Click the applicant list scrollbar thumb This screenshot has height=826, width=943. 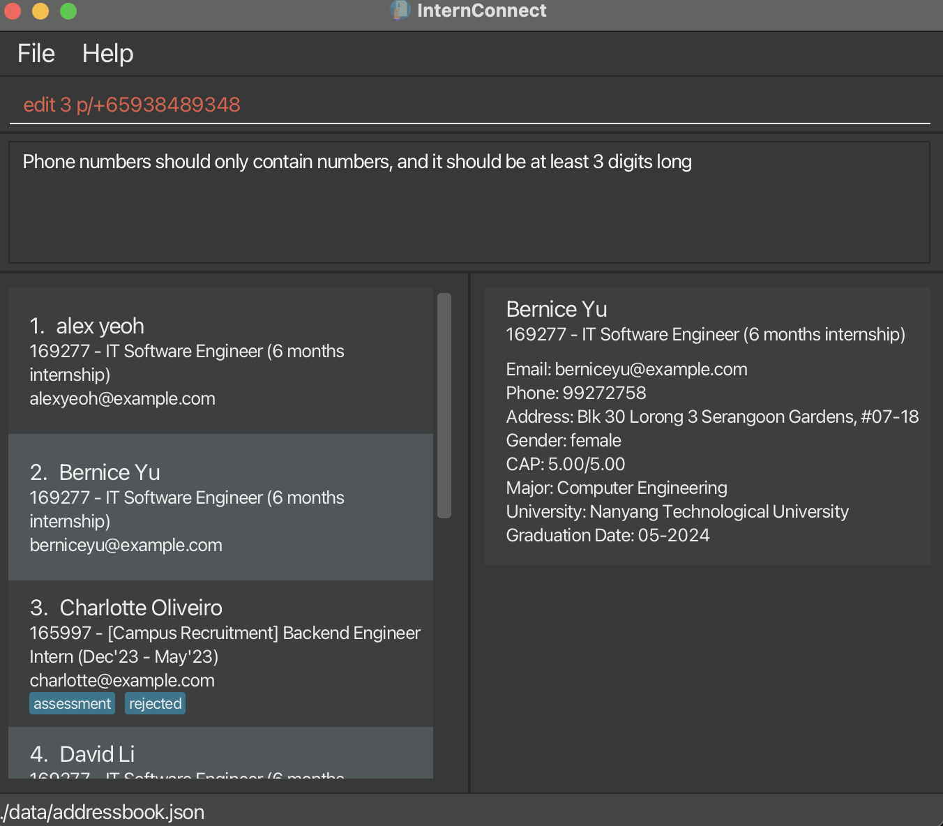point(444,405)
